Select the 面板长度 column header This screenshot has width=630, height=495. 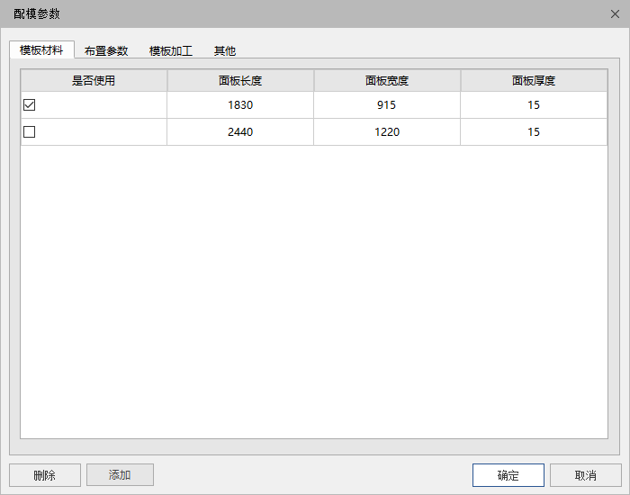pyautogui.click(x=240, y=81)
